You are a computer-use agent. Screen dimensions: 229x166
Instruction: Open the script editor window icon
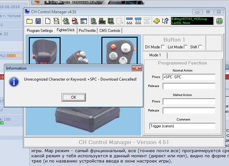[84, 21]
